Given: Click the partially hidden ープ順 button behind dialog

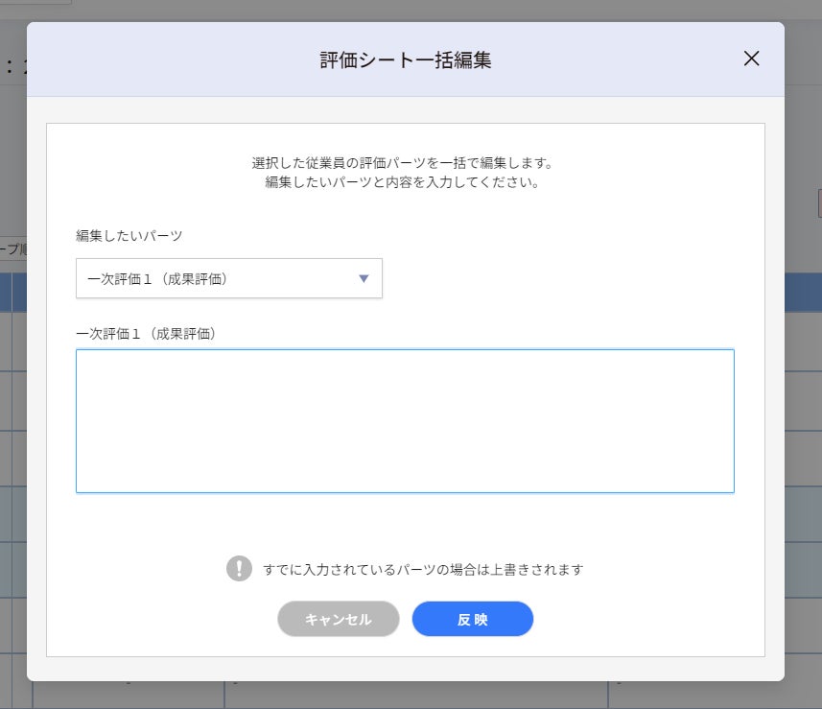Looking at the screenshot, I should click(12, 249).
